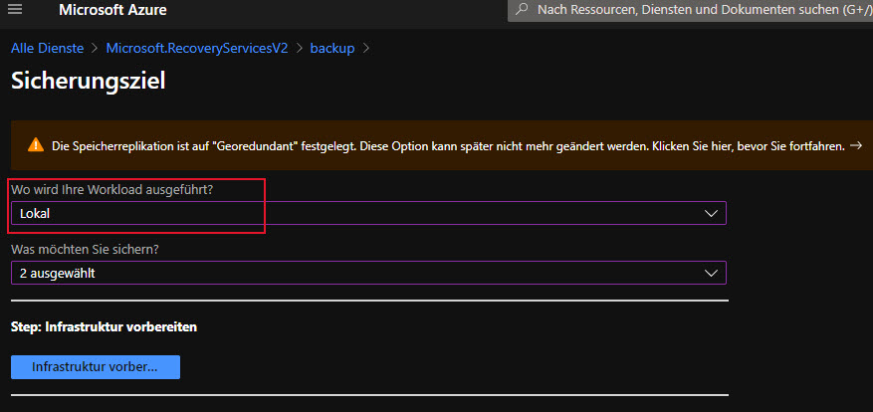Focus the resource search box
This screenshot has width=873, height=412.
pos(691,10)
